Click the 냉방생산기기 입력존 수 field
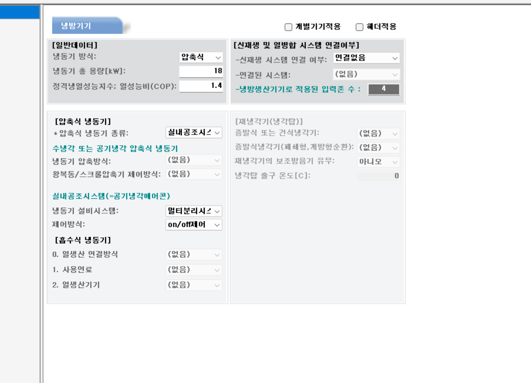This screenshot has height=383, width=531. pos(383,89)
